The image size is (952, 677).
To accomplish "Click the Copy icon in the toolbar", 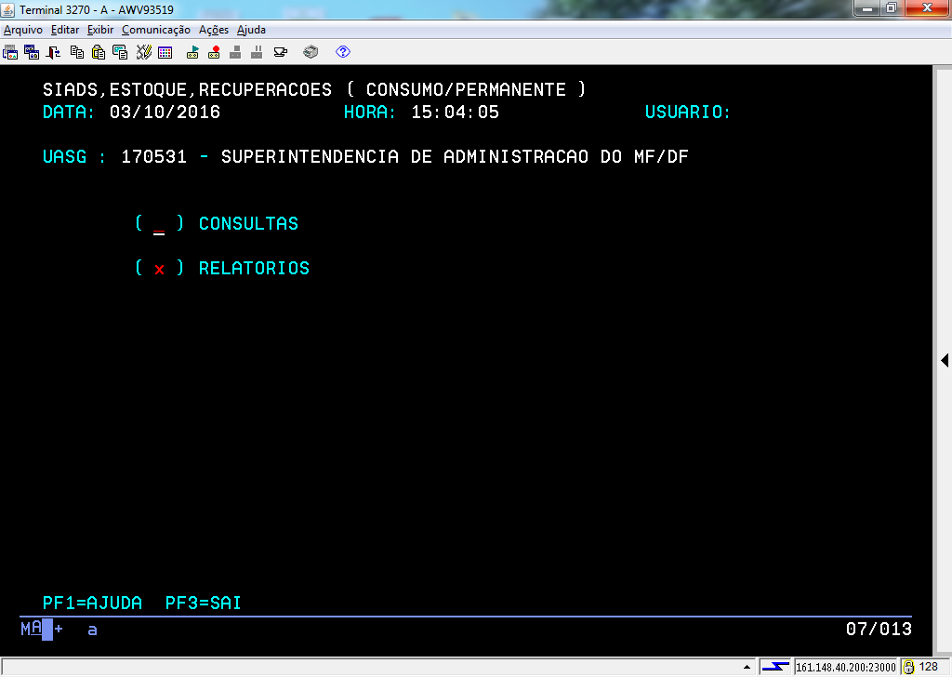I will click(x=77, y=52).
